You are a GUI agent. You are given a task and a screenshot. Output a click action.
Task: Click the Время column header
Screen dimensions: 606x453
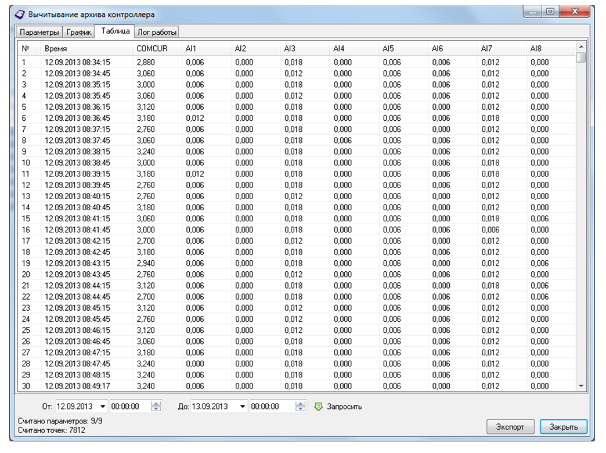pos(56,49)
